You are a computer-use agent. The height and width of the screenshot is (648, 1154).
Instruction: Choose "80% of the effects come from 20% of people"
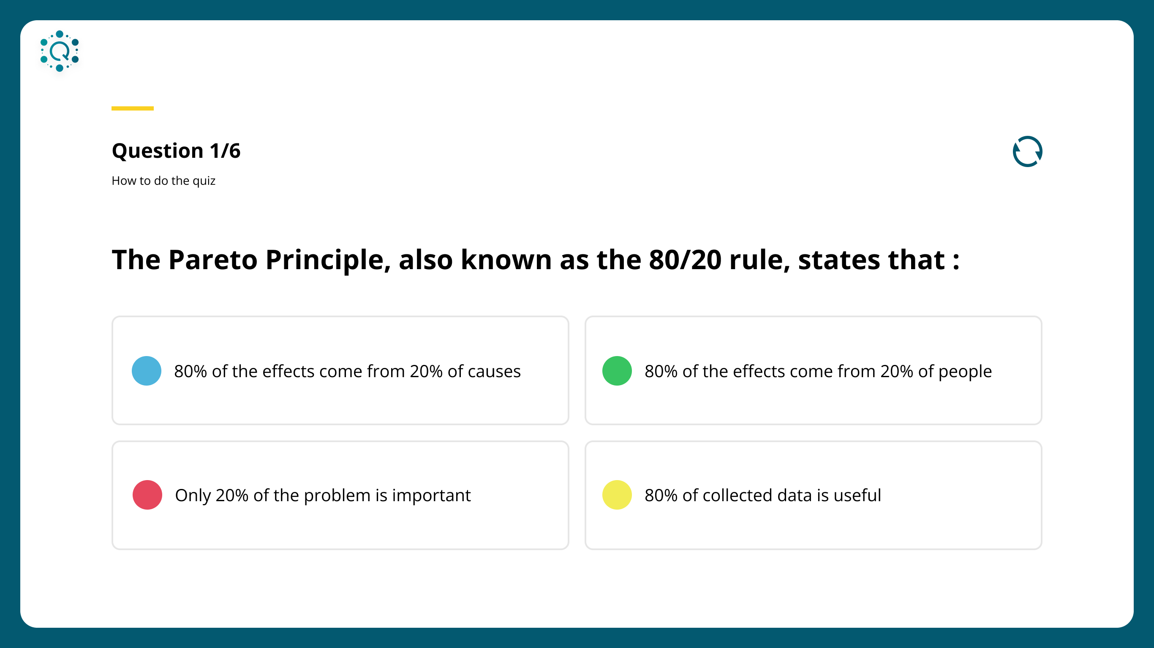click(818, 371)
